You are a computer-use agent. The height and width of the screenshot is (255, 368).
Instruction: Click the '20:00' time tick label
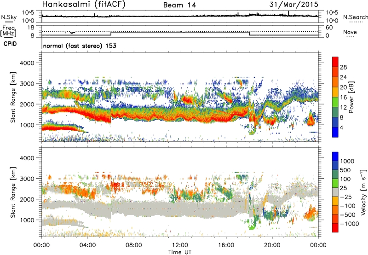(x=272, y=245)
